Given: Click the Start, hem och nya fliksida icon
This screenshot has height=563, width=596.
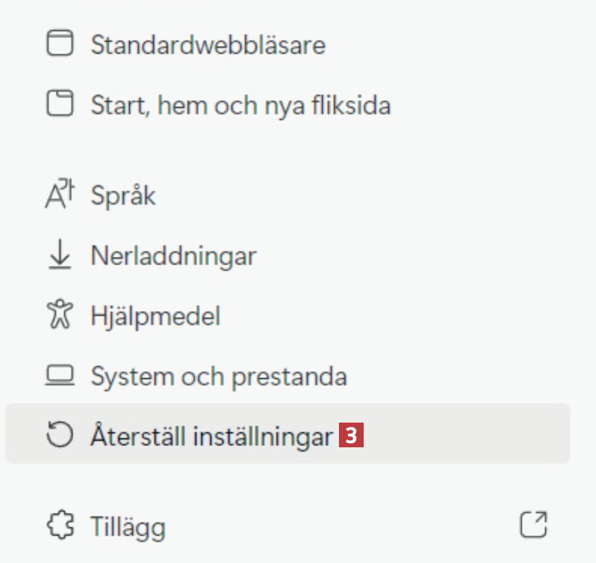Looking at the screenshot, I should (x=60, y=105).
